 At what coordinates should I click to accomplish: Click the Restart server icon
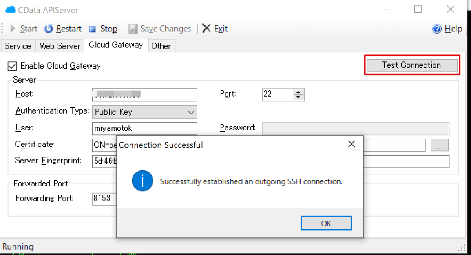48,29
